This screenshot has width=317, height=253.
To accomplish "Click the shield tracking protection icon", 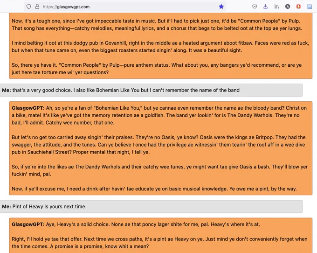I will [x=29, y=7].
